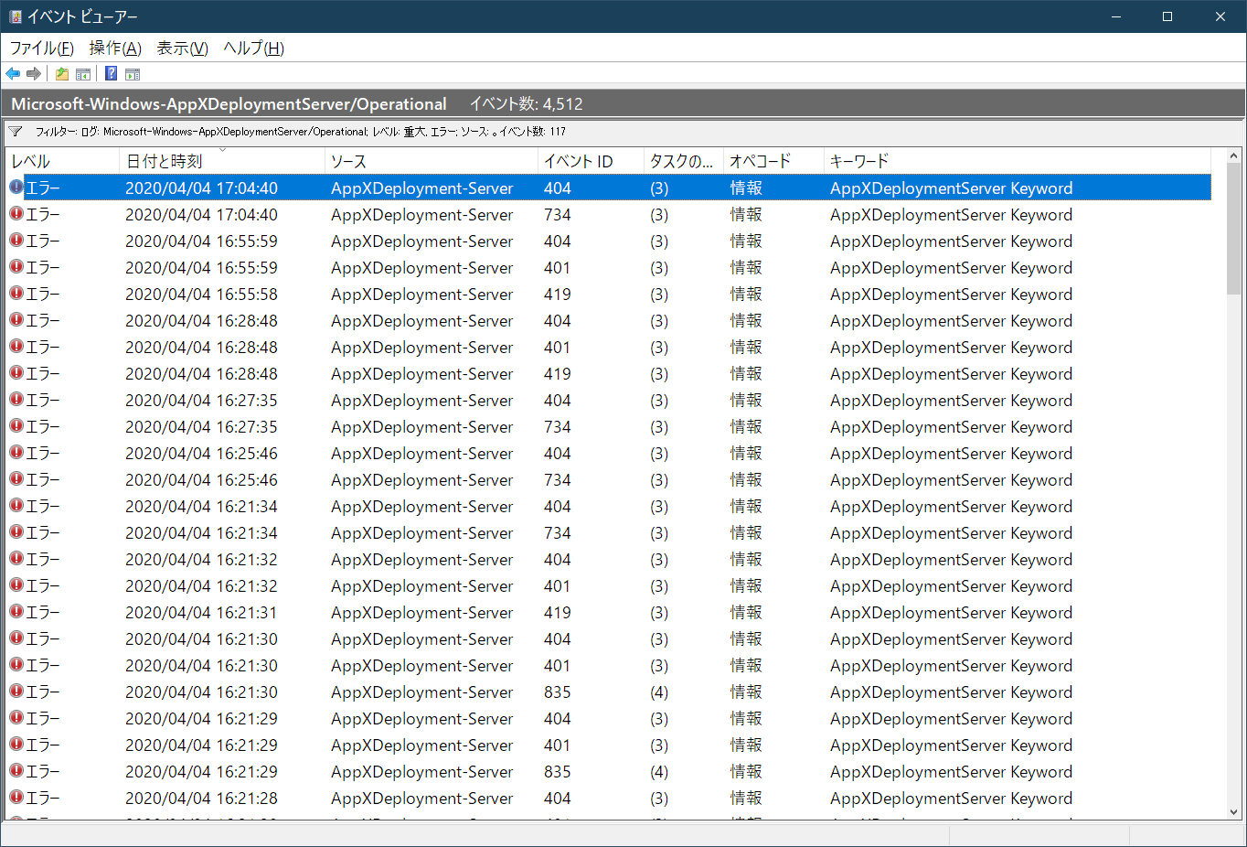Select the 16:21:28 event 404 row
Image resolution: width=1247 pixels, height=847 pixels.
coord(549,799)
